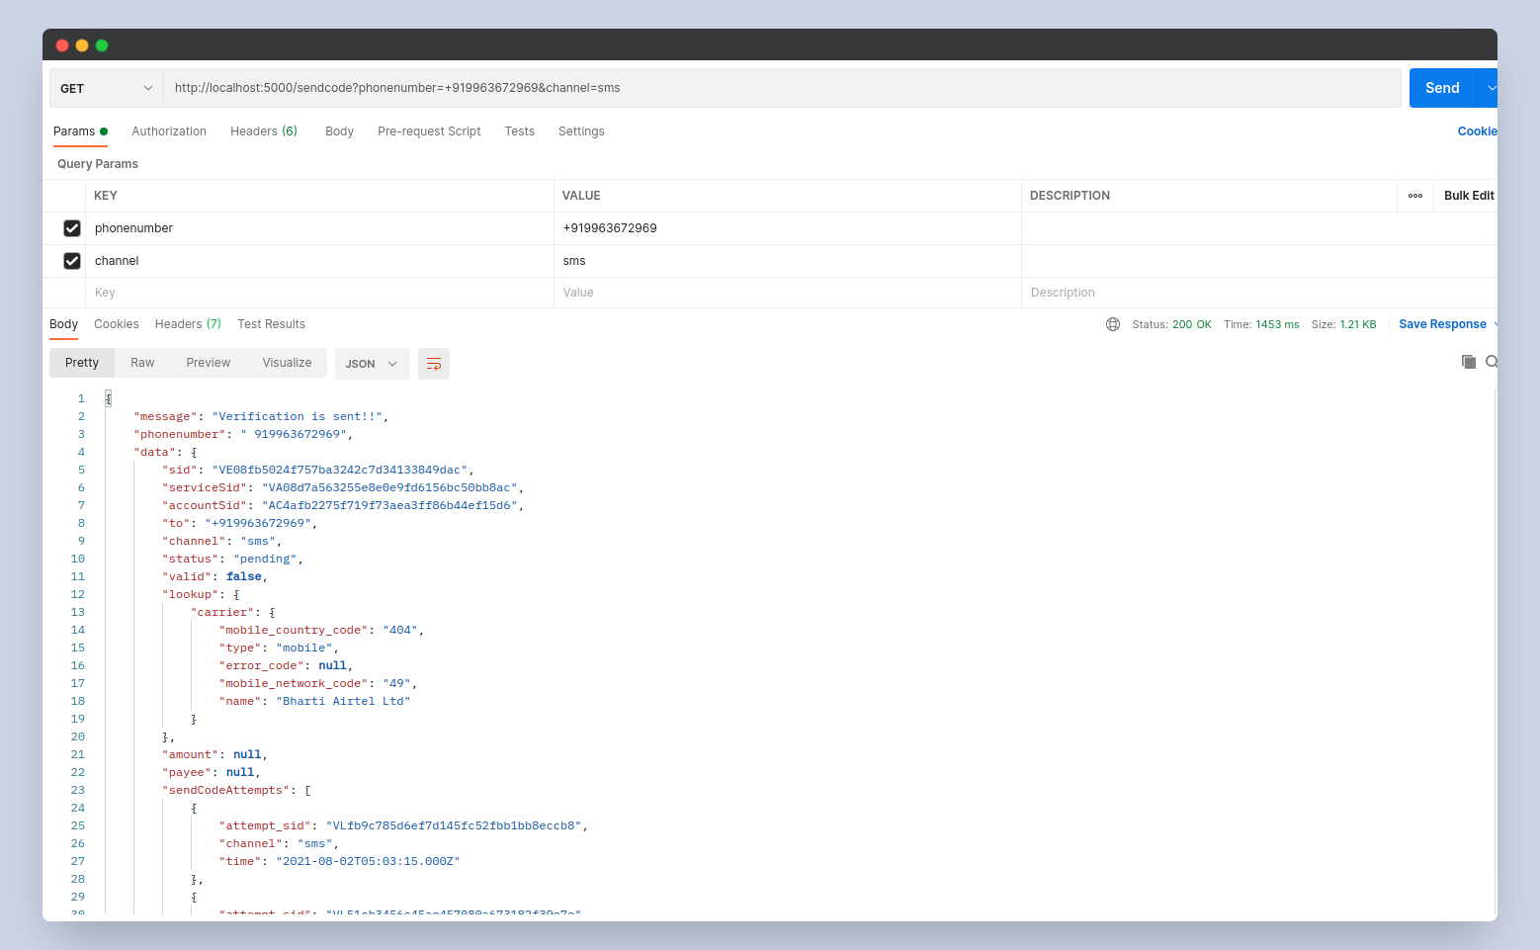Click Save Response
Viewport: 1540px width, 950px height.
(1442, 324)
